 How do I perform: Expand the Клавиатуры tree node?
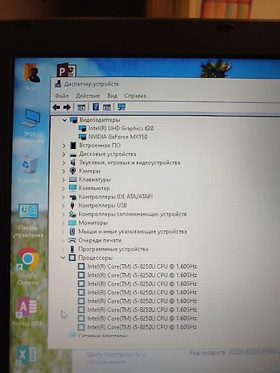(64, 180)
